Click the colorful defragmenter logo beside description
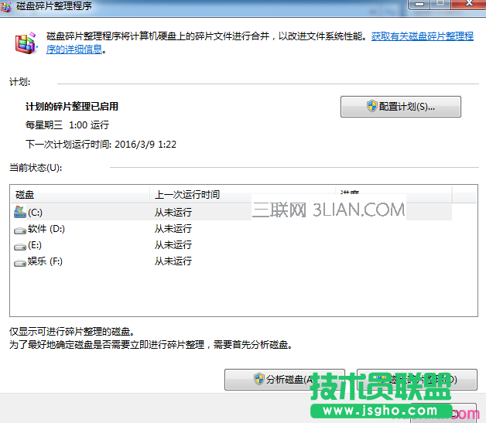The width and height of the screenshot is (486, 423). click(26, 42)
